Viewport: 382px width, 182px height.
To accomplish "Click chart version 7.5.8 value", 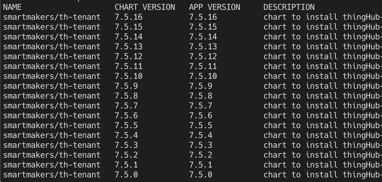I will 126,96.
